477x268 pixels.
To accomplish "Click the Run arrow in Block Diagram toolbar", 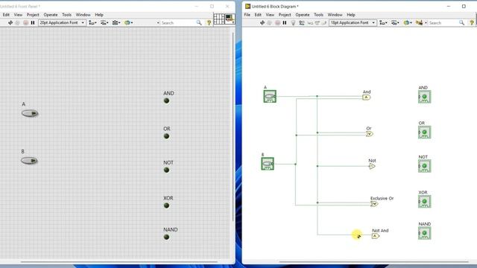I will click(x=262, y=22).
